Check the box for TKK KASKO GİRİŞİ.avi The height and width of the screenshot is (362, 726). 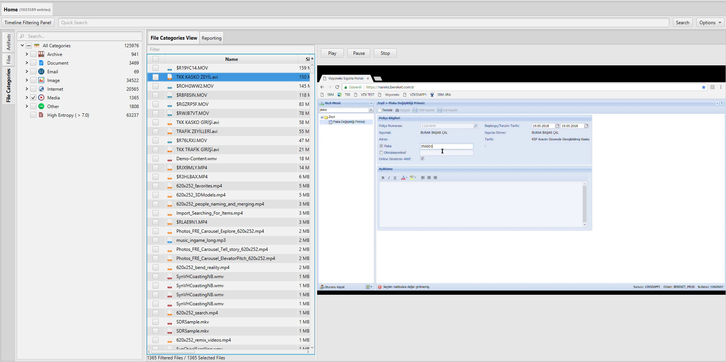pyautogui.click(x=156, y=122)
